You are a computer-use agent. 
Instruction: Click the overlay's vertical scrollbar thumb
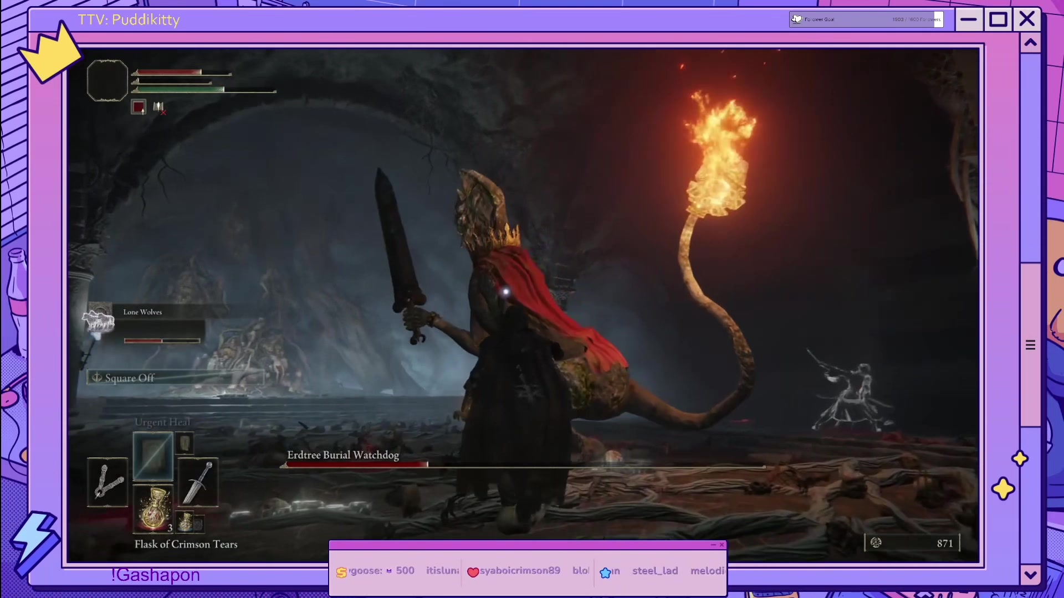[1031, 344]
